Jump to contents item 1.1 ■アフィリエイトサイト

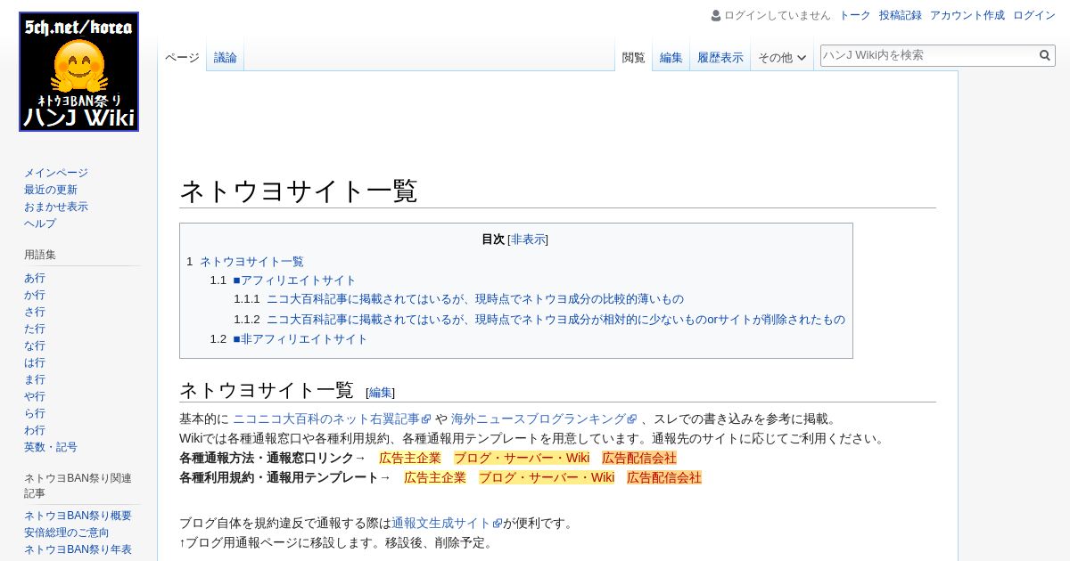283,280
